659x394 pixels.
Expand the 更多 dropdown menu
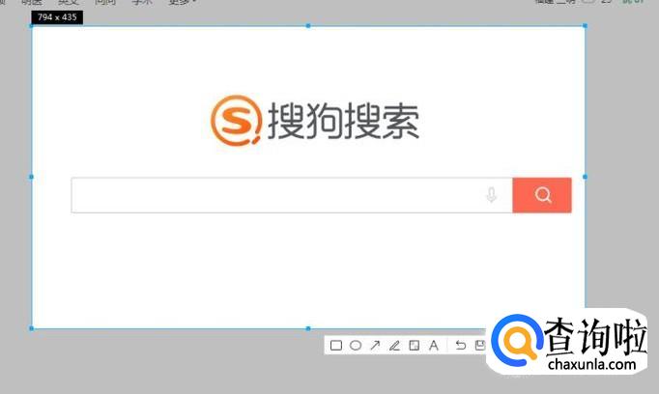pos(182,2)
